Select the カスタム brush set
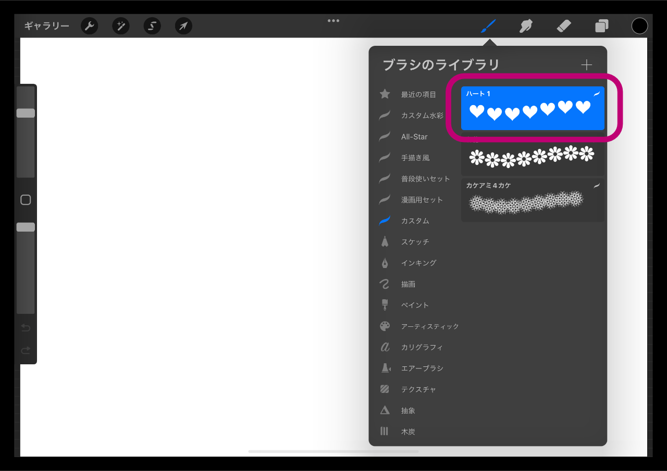667x471 pixels. pos(415,221)
